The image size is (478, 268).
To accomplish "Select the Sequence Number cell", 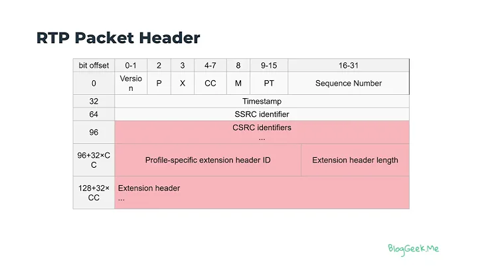I will 349,84.
